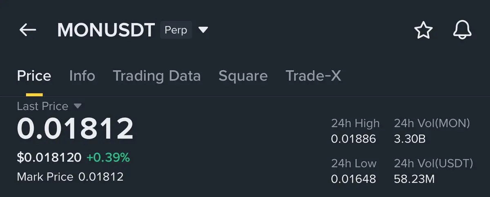Viewport: 490px width, 197px height.
Task: Tap the 24h Vol(USDT) 58.23M figure
Action: tap(414, 179)
